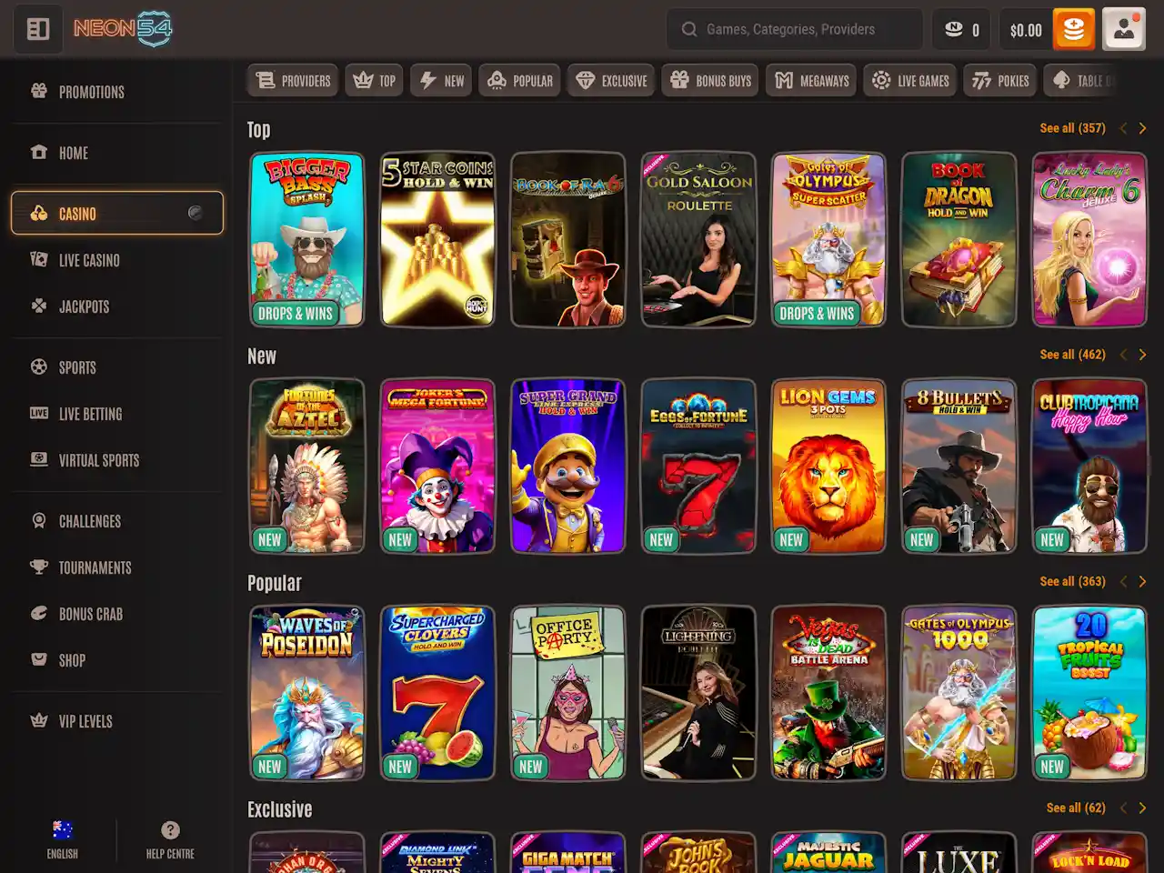This screenshot has width=1164, height=873.
Task: Show next games in Popular row
Action: (x=1143, y=581)
